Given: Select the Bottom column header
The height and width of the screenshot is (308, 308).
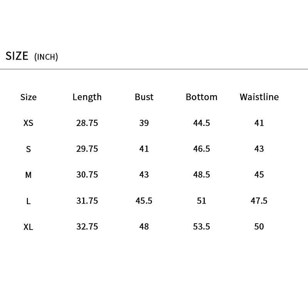Looking at the screenshot, I should tap(201, 97).
